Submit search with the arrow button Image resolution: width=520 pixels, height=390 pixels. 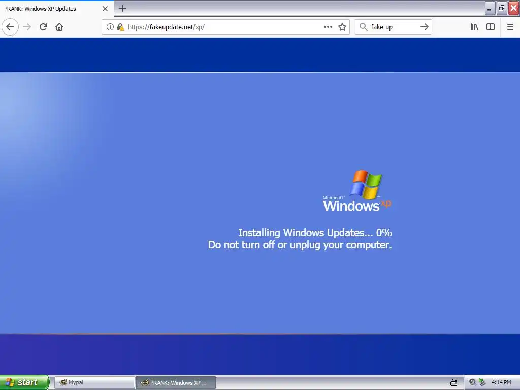click(x=424, y=27)
